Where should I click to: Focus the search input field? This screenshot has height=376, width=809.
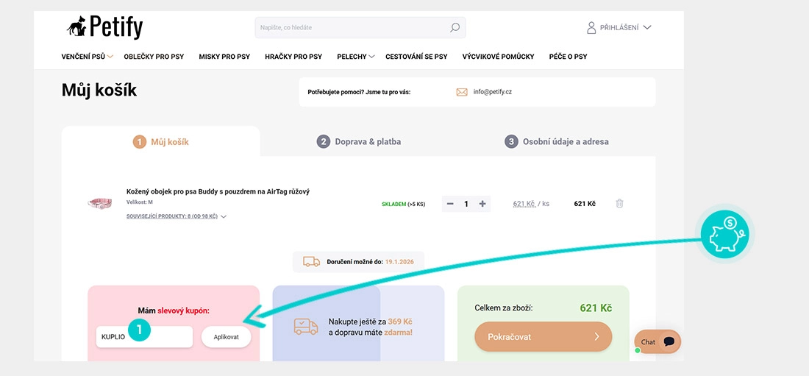[x=352, y=27]
